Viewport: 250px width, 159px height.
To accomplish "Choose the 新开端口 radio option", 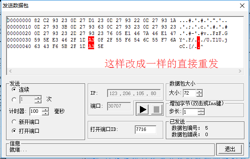I will coord(14,122).
